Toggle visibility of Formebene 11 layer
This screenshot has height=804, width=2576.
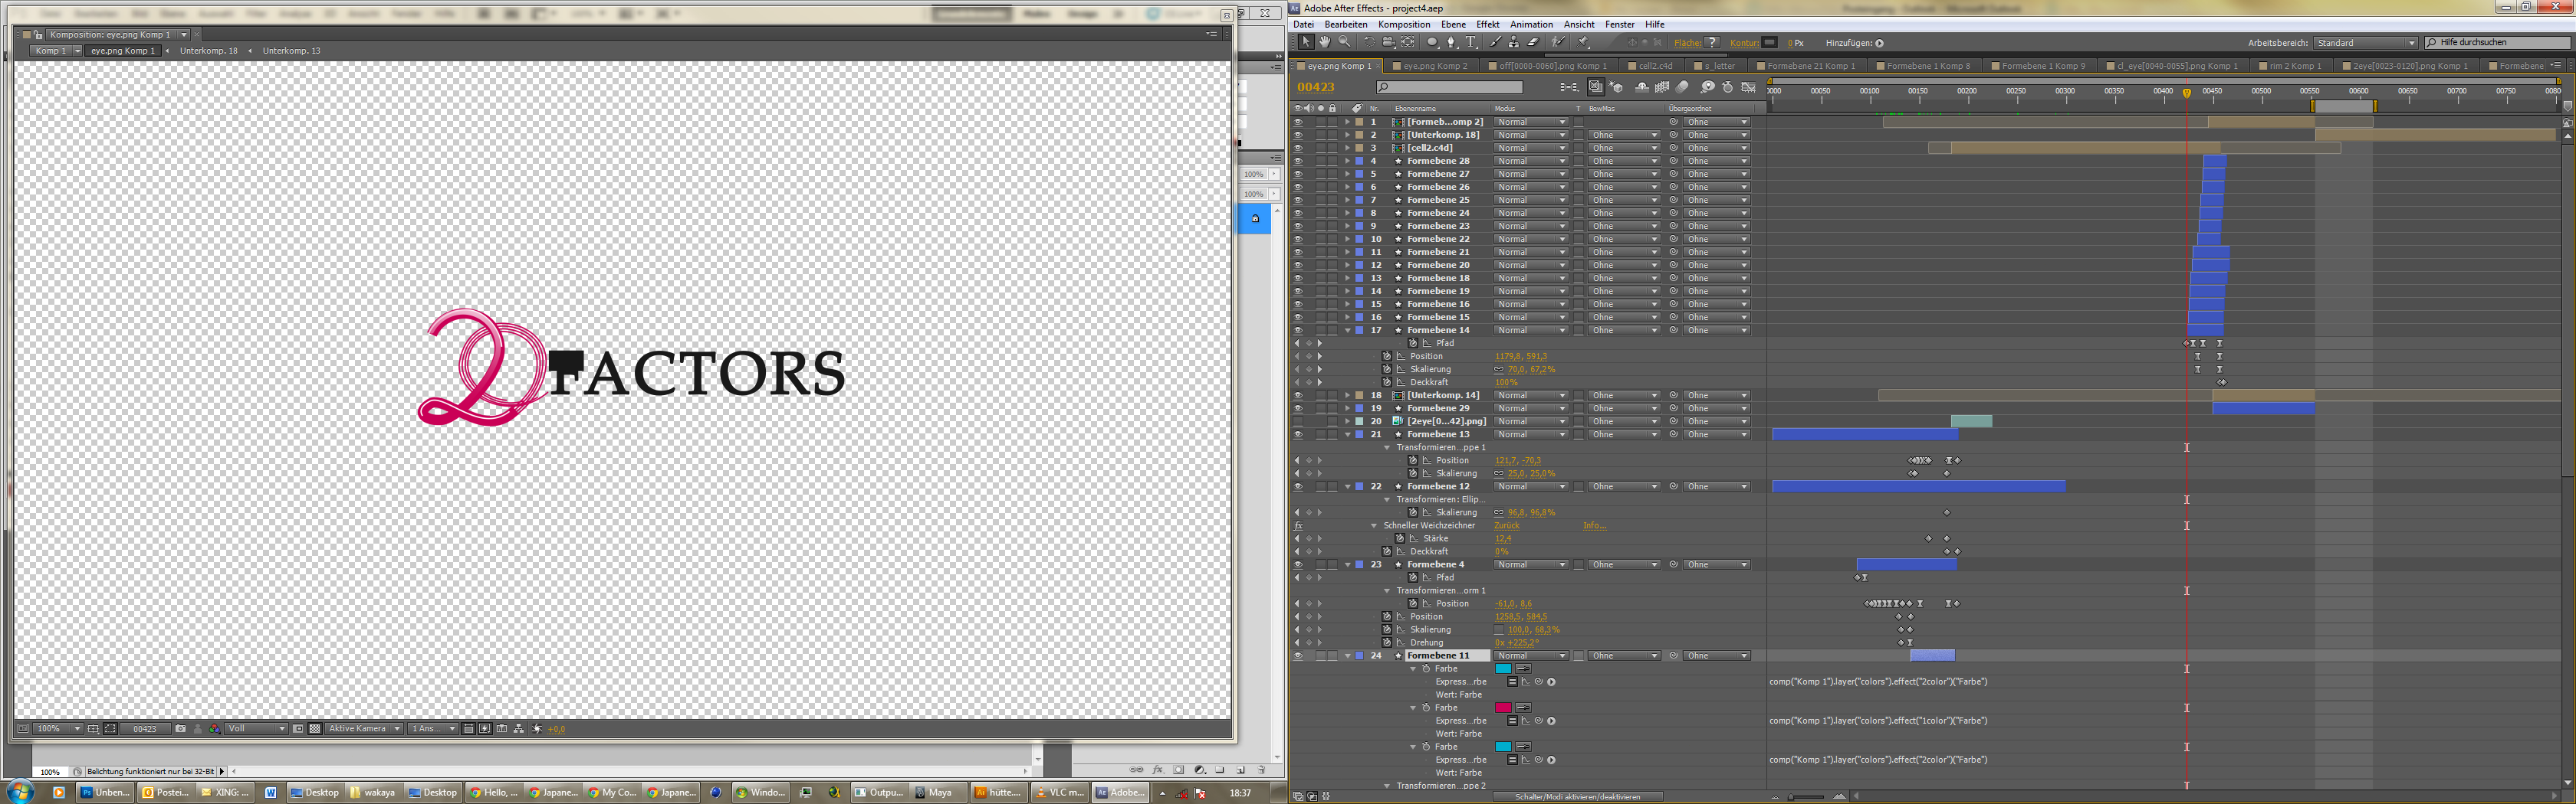tap(1298, 656)
